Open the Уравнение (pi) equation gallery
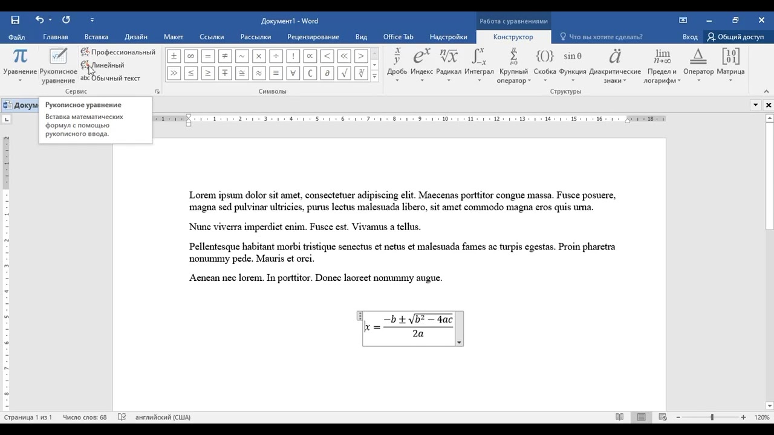The image size is (774, 435). [x=20, y=66]
